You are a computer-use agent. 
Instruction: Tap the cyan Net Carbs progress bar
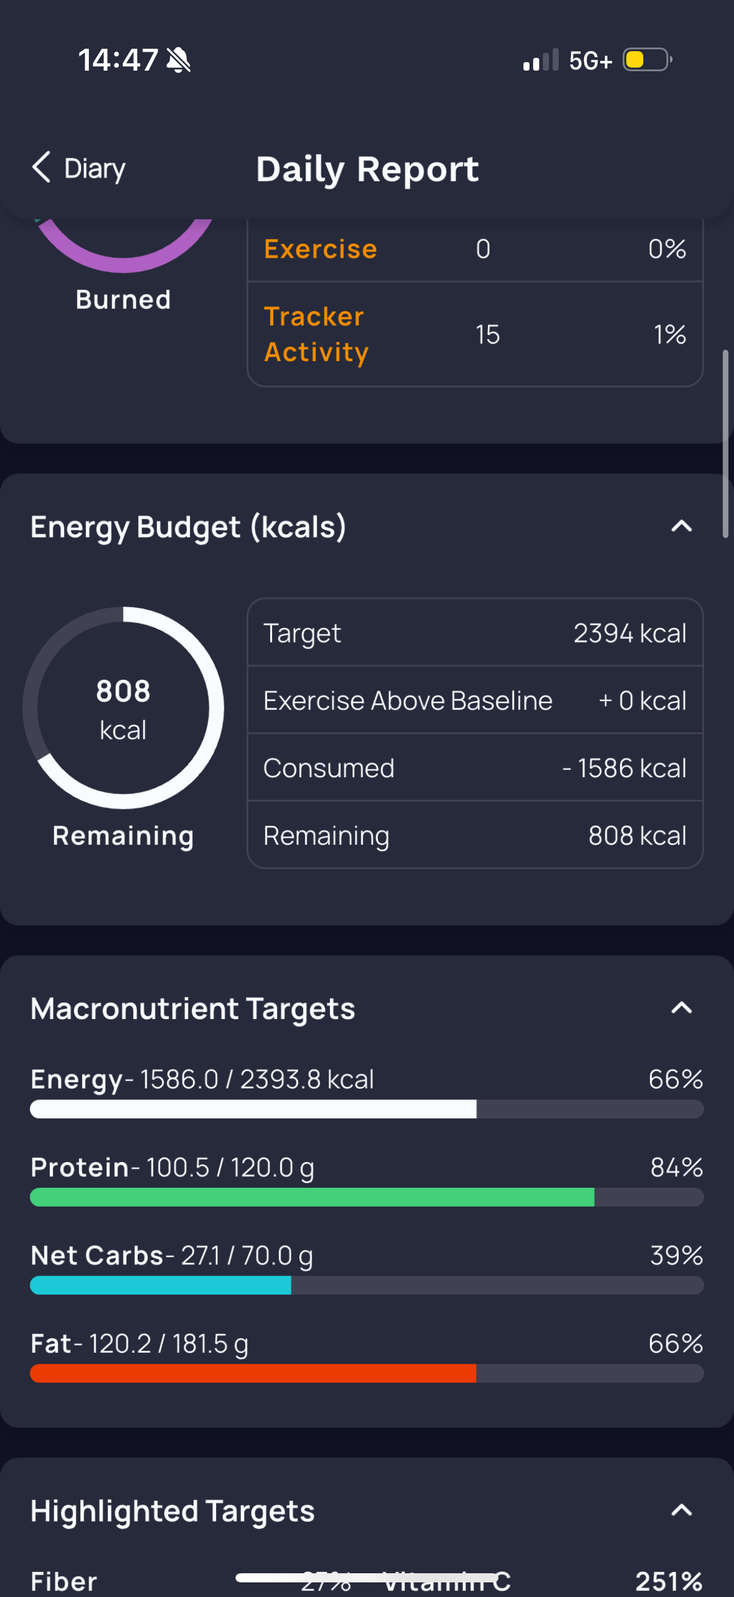click(366, 1285)
